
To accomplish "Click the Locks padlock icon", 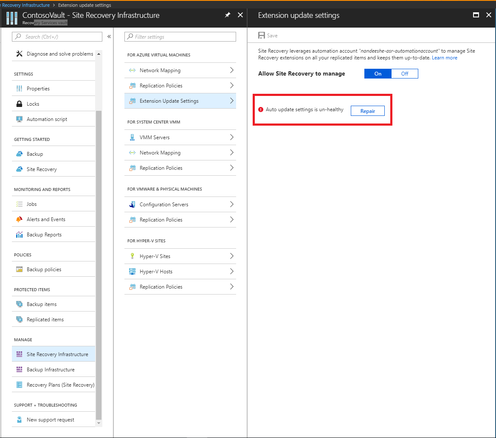I will point(19,104).
